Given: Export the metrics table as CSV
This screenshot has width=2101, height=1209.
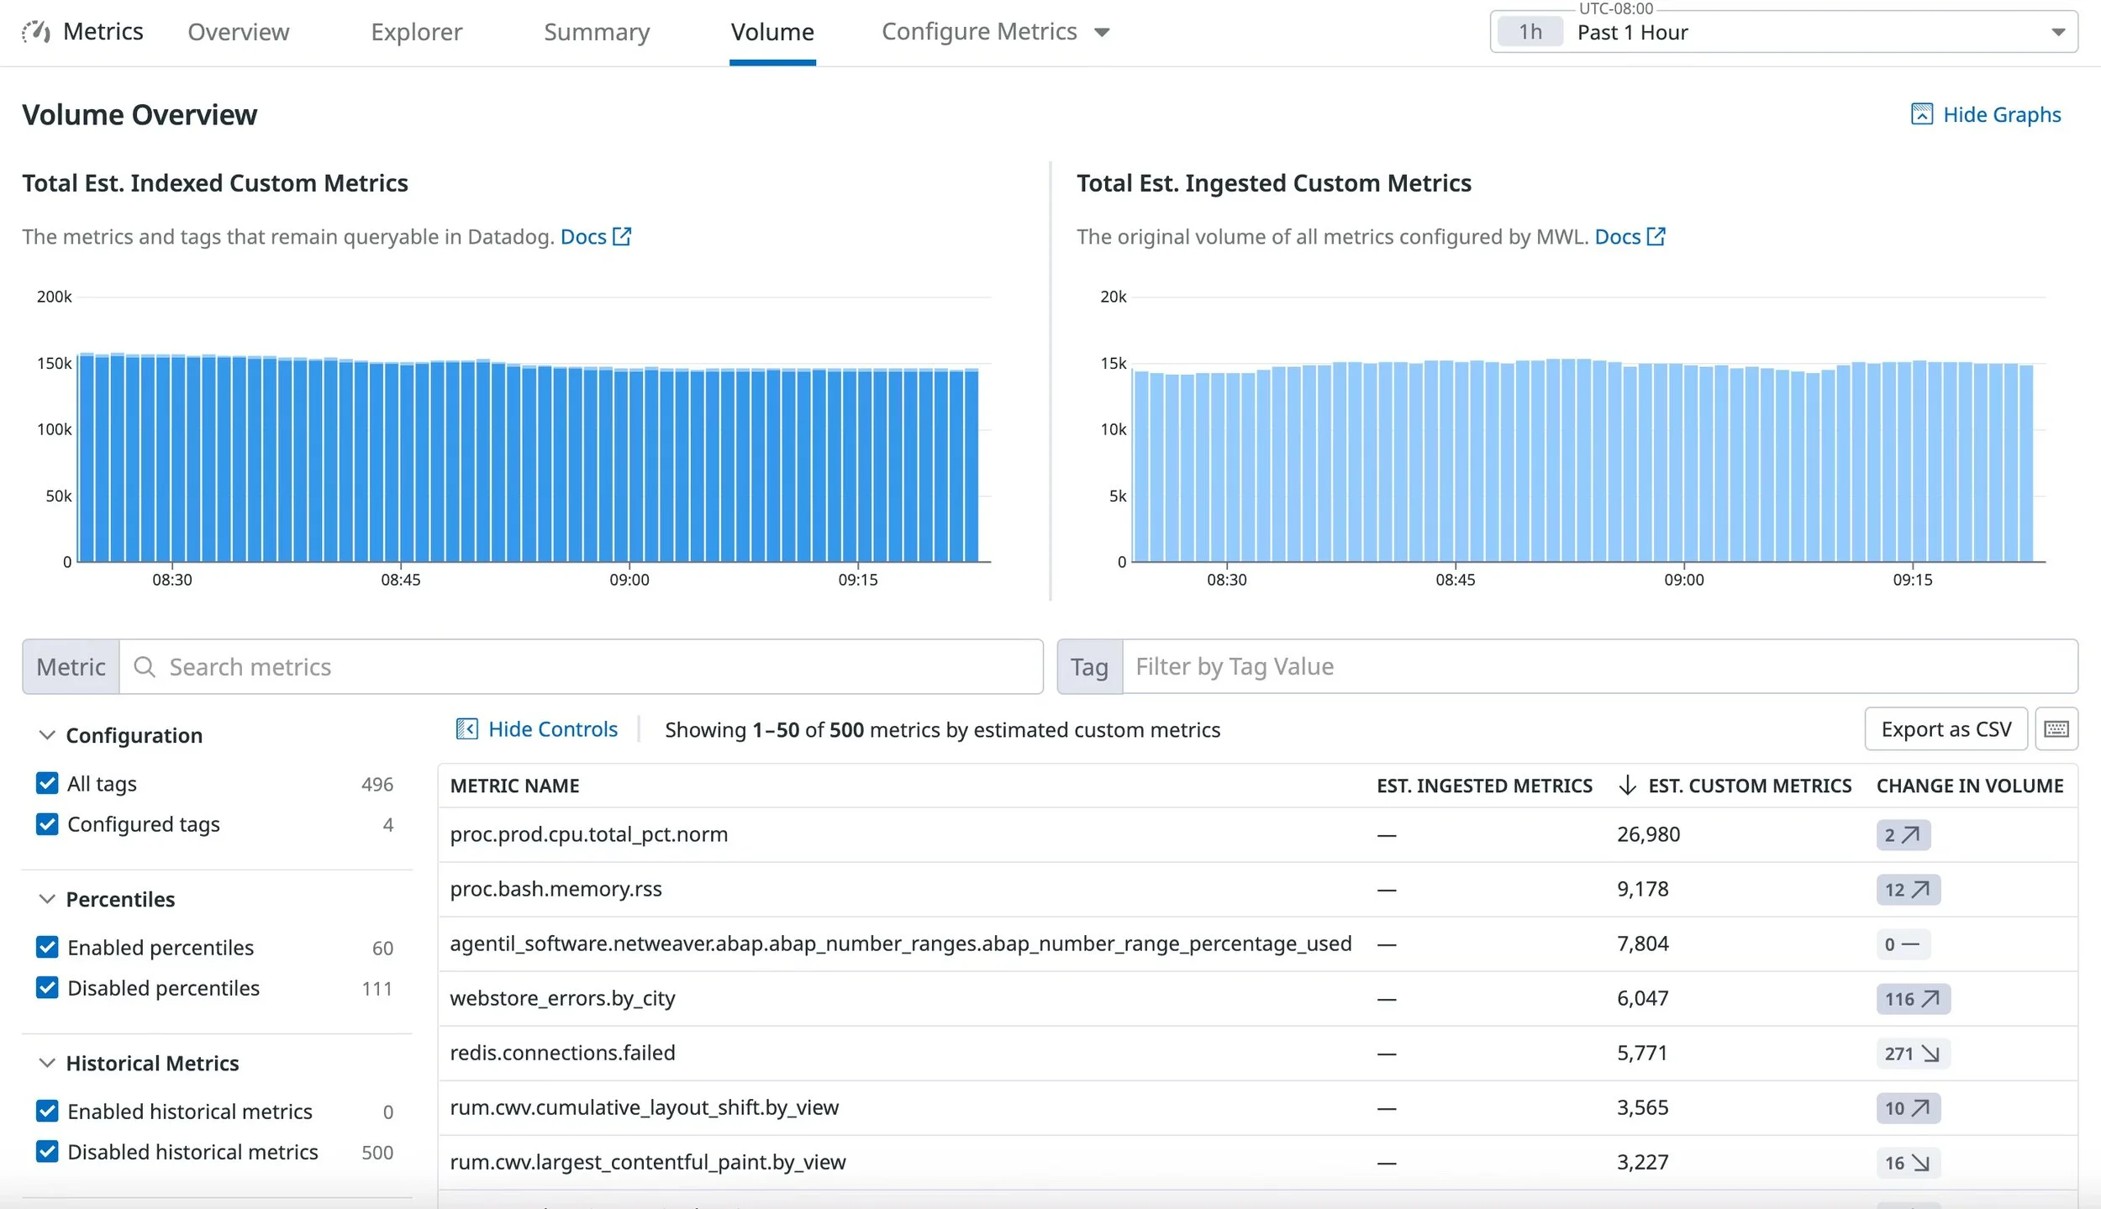Looking at the screenshot, I should pos(1946,728).
